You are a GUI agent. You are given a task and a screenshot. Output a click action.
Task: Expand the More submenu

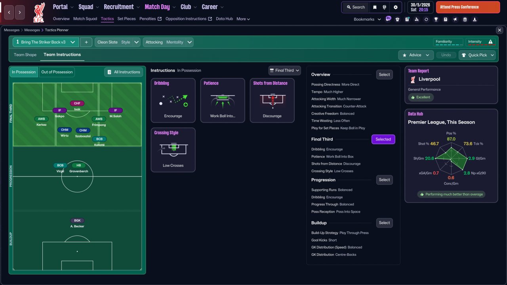pyautogui.click(x=243, y=19)
